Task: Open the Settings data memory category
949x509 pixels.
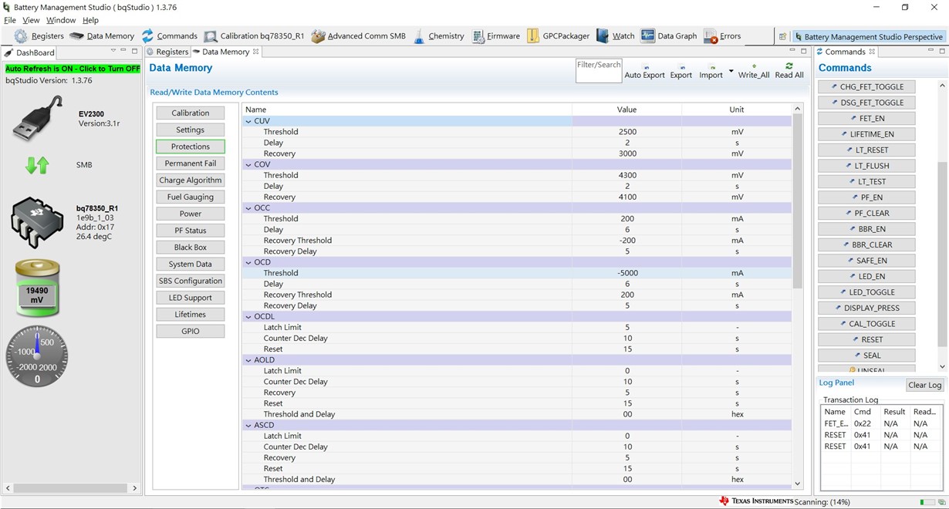Action: [x=190, y=130]
